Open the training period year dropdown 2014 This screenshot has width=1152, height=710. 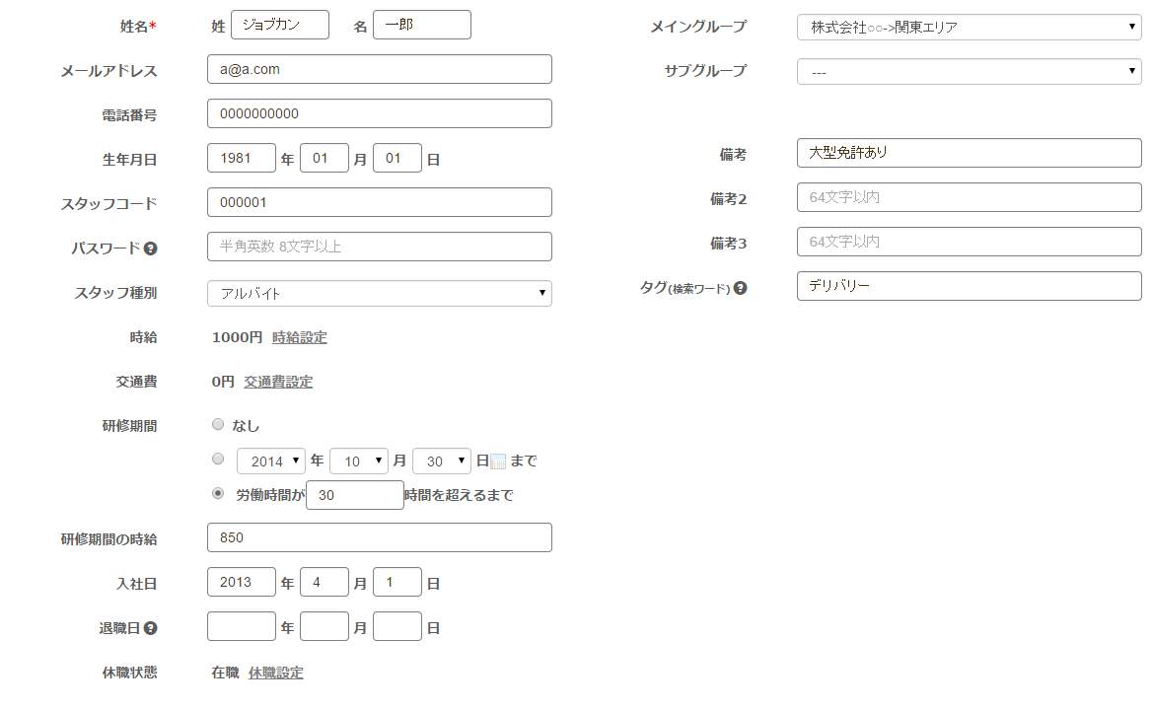click(x=271, y=461)
